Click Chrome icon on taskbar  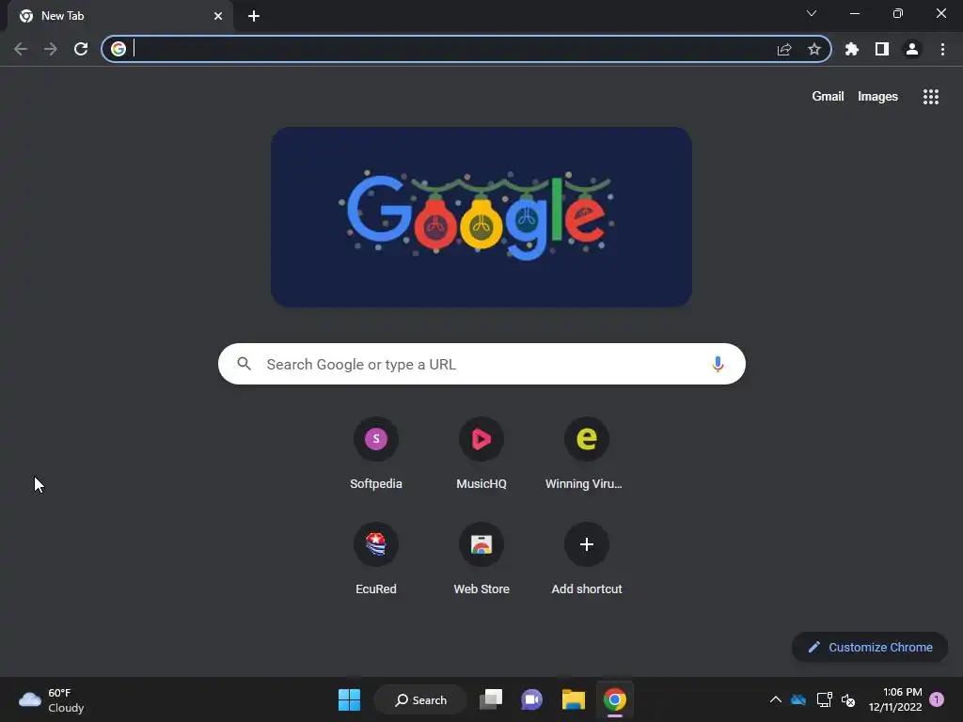[615, 699]
